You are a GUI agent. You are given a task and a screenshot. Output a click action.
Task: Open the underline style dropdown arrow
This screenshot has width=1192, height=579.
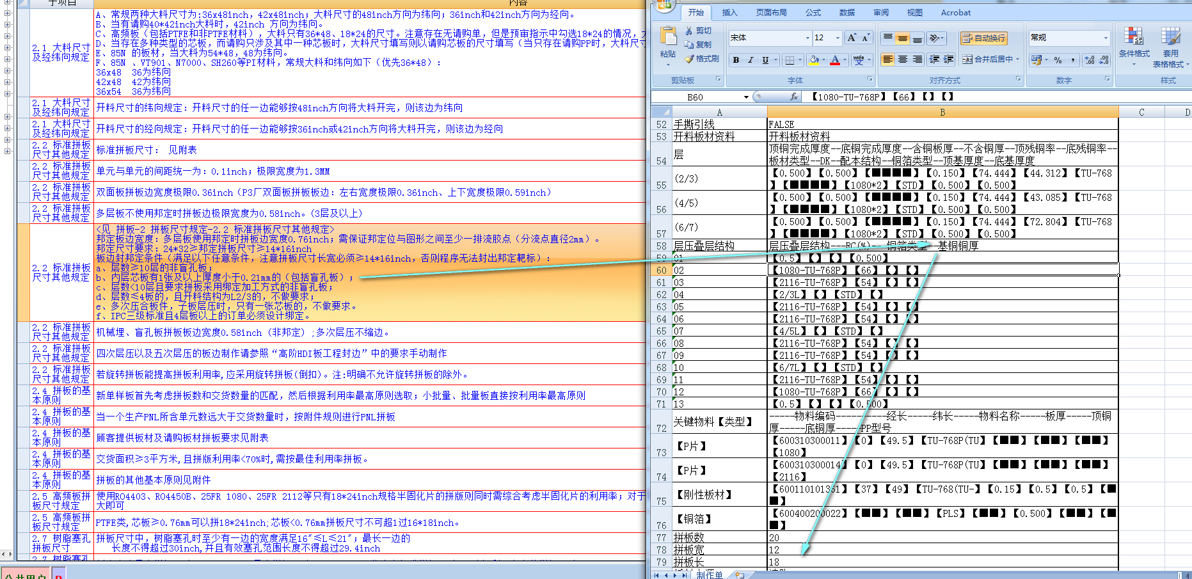pos(775,60)
